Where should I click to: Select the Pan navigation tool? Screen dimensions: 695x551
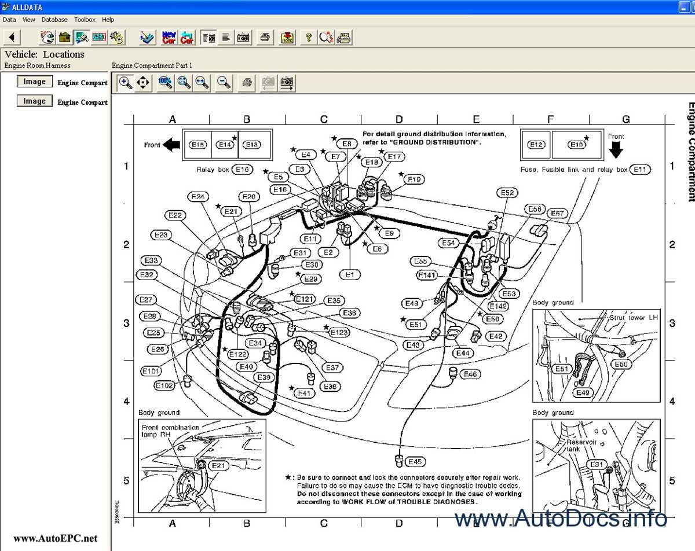coord(143,83)
